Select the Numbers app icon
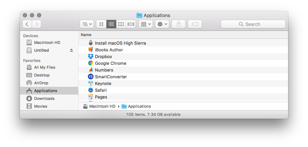Viewport: 308px width, 147px height. [91, 70]
